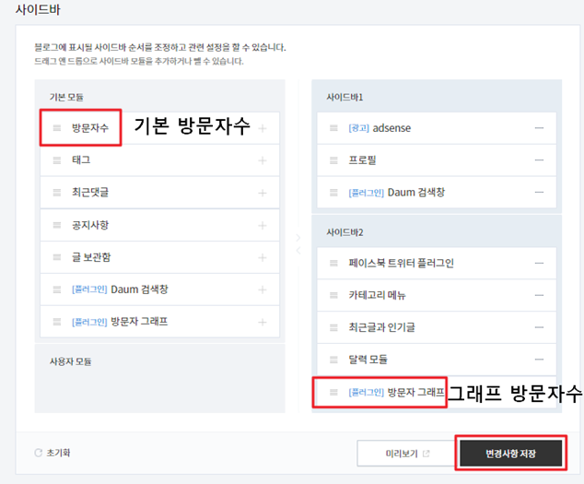The width and height of the screenshot is (584, 484).
Task: Click left chevron between module panels
Action: pos(298,250)
